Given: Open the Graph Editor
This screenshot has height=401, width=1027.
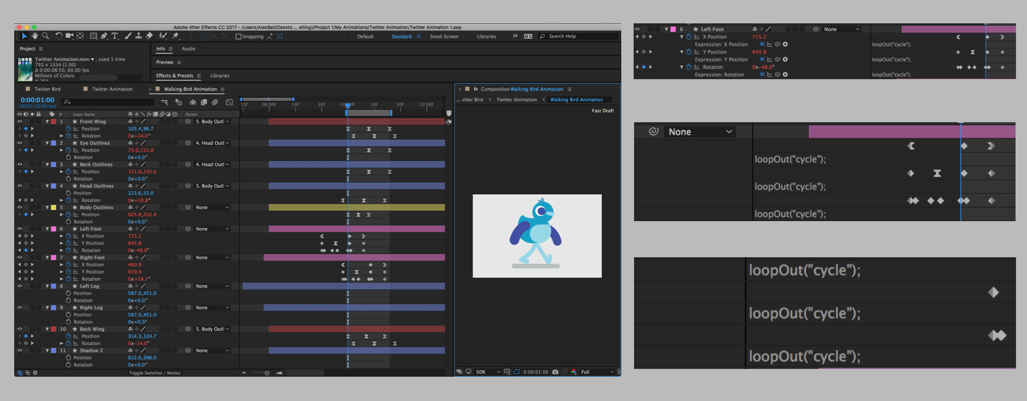Looking at the screenshot, I should [229, 102].
